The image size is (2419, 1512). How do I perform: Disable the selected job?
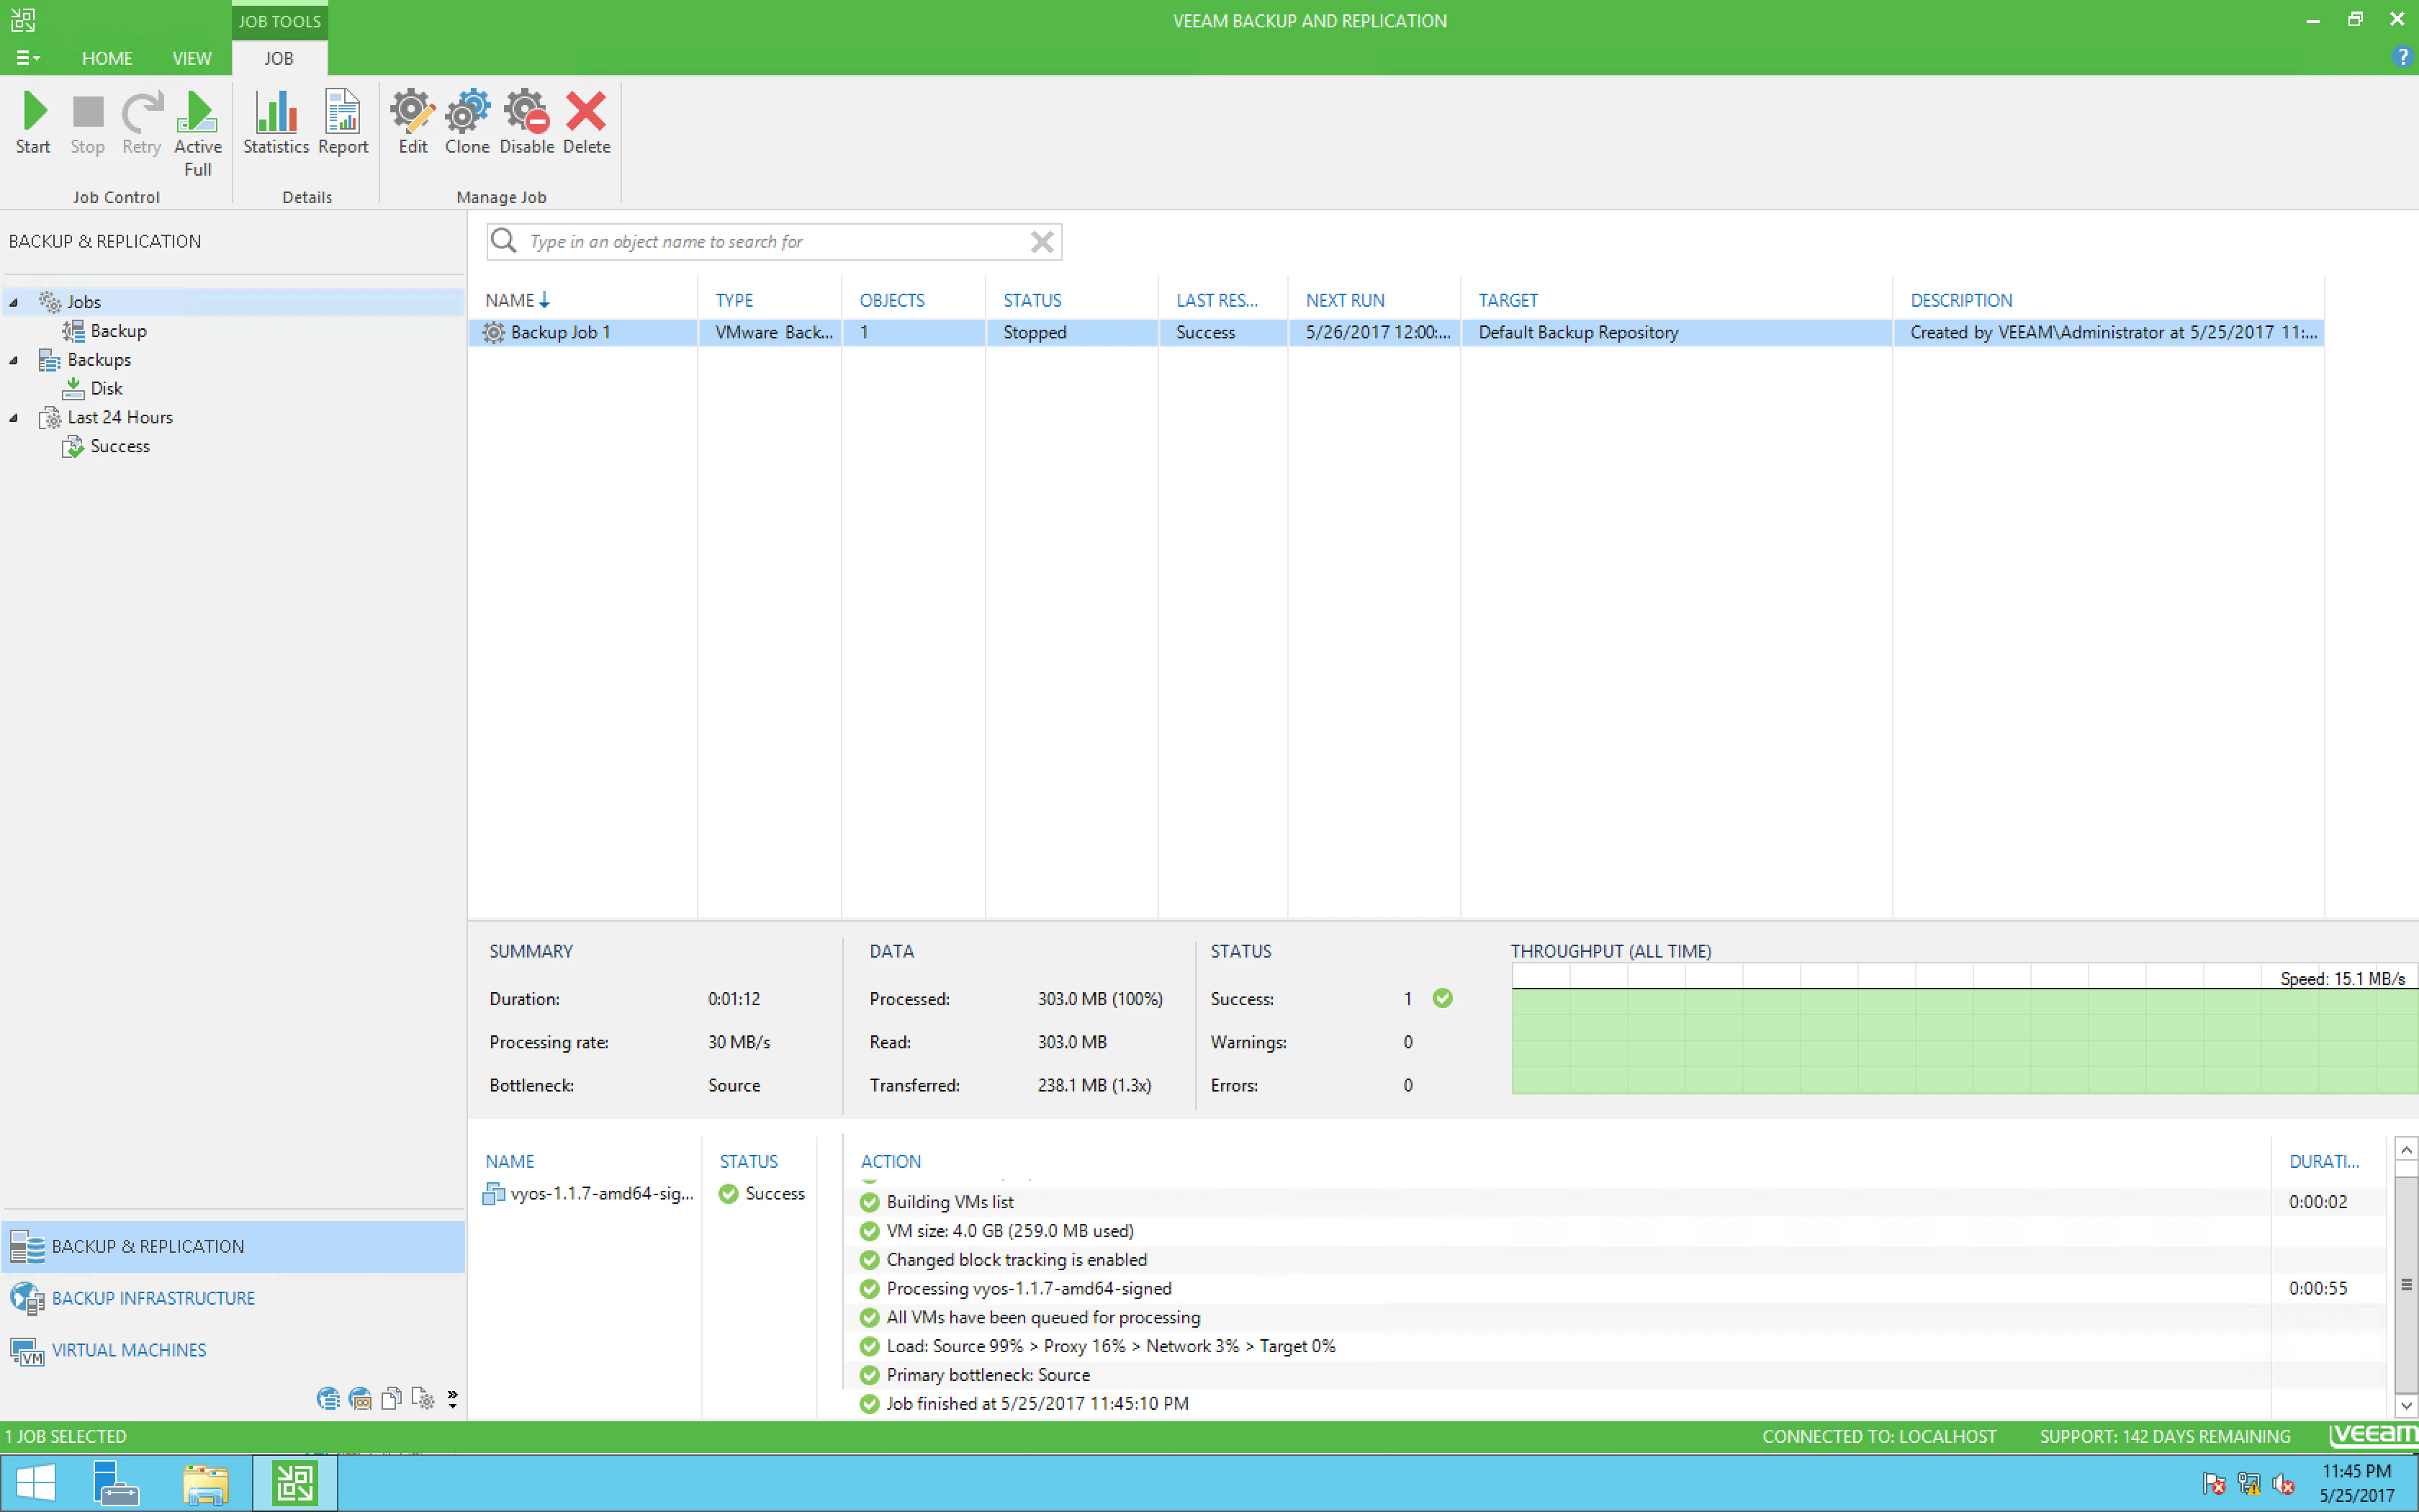(526, 122)
